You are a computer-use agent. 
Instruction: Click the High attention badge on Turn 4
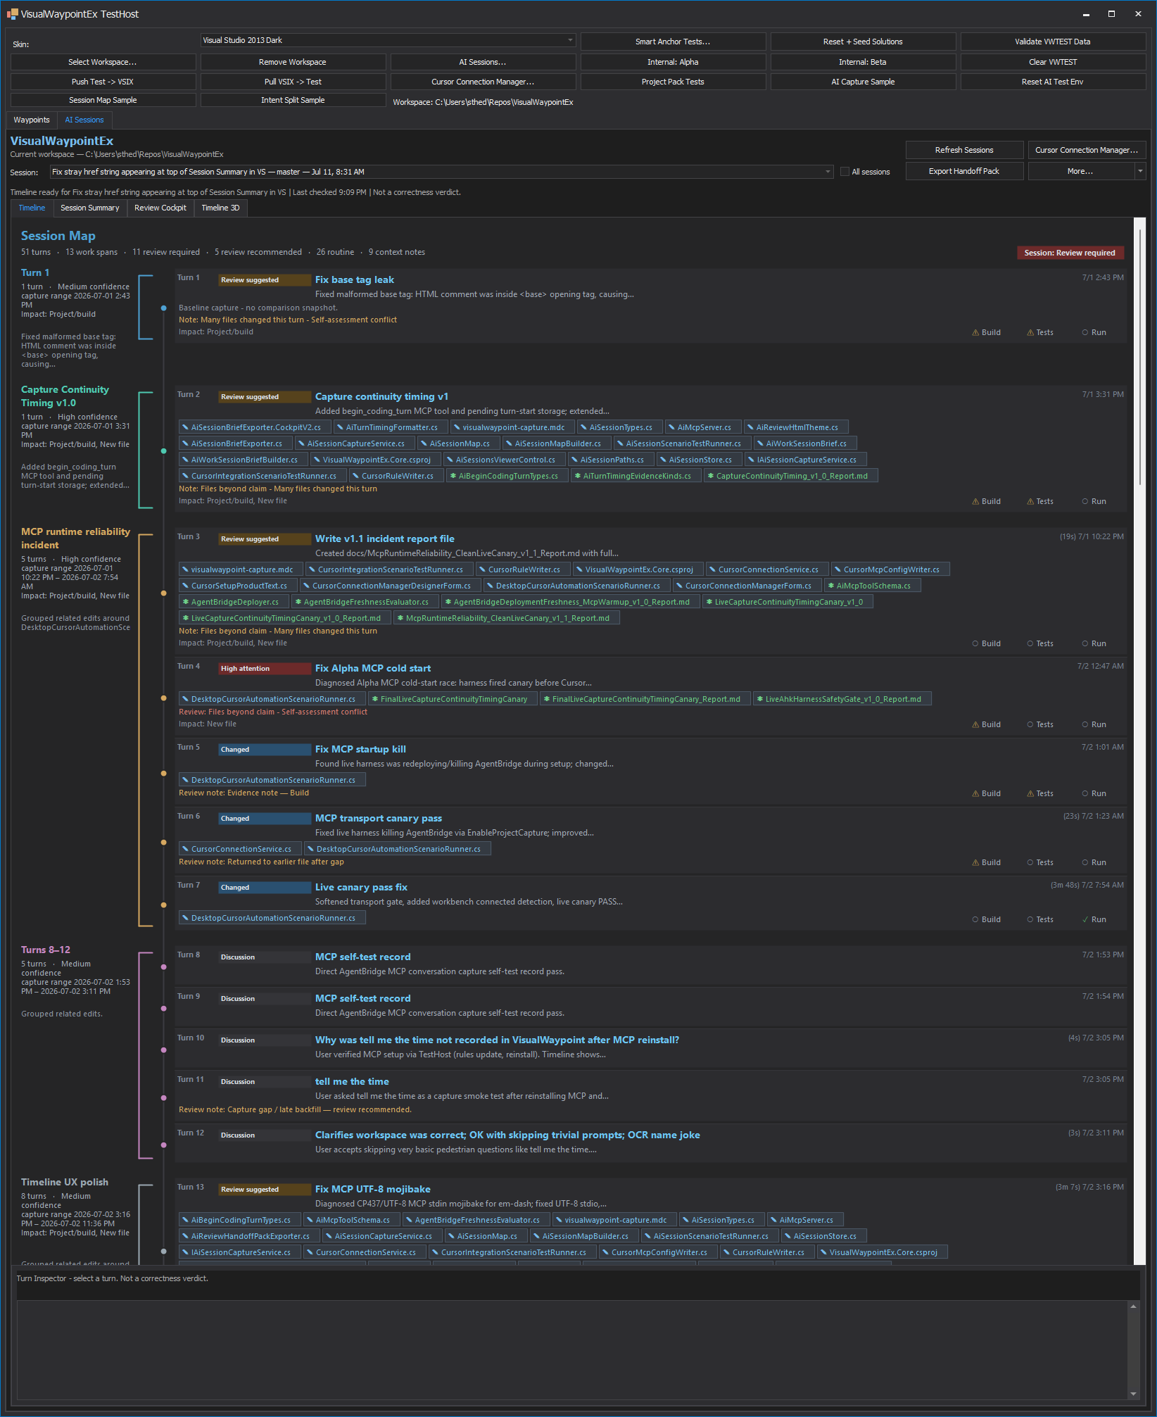coord(265,669)
